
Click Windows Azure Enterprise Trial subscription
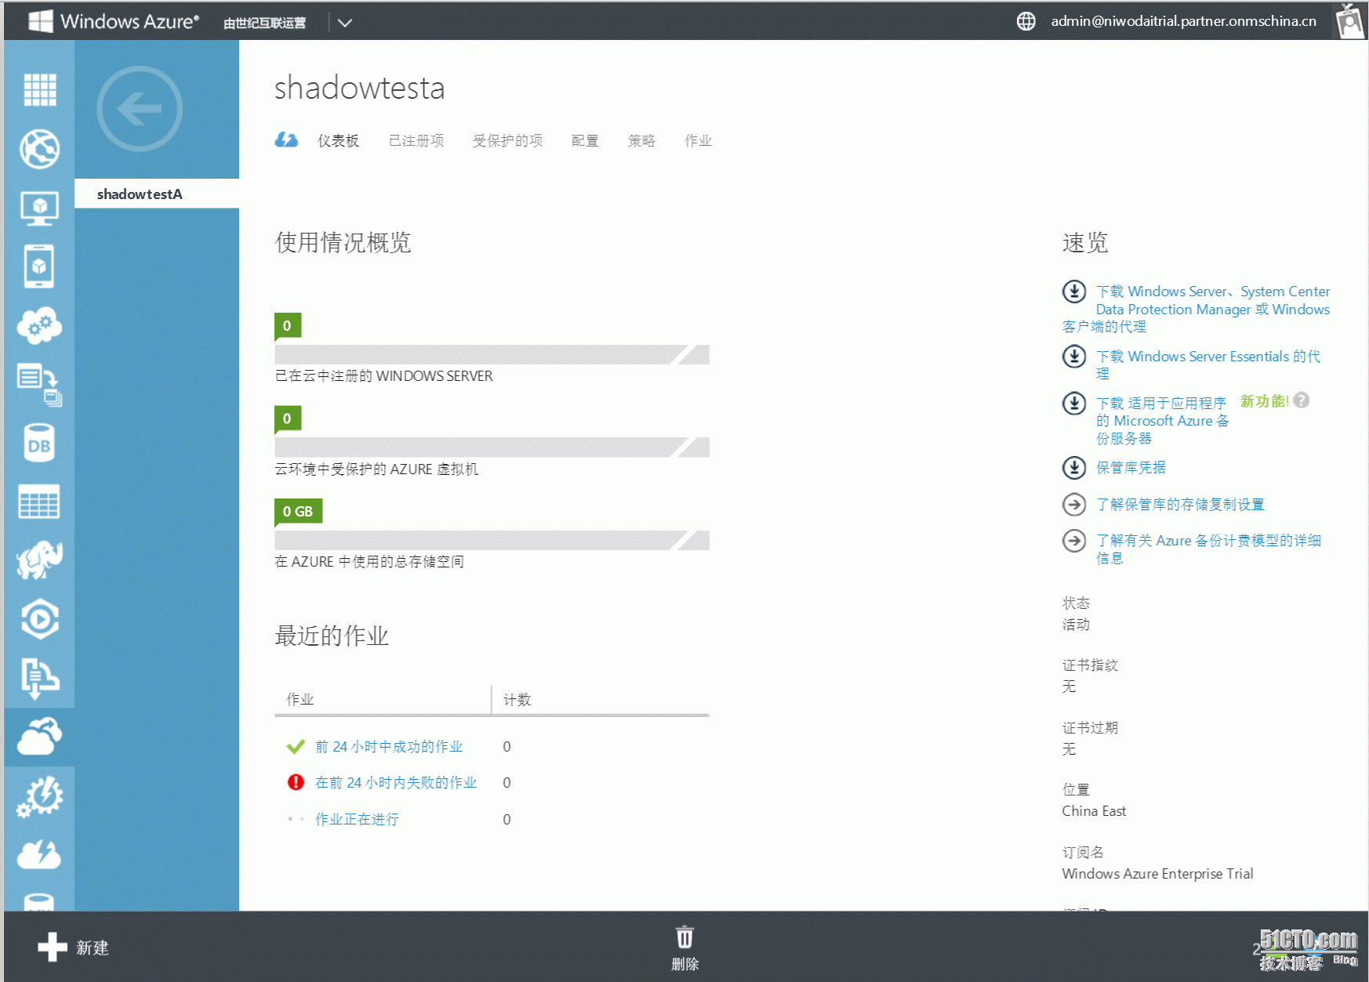tap(1157, 874)
